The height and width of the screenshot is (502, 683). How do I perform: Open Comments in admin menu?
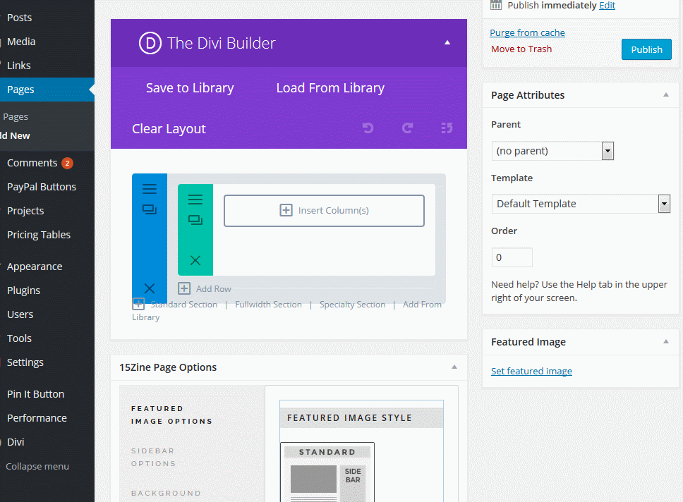[32, 163]
